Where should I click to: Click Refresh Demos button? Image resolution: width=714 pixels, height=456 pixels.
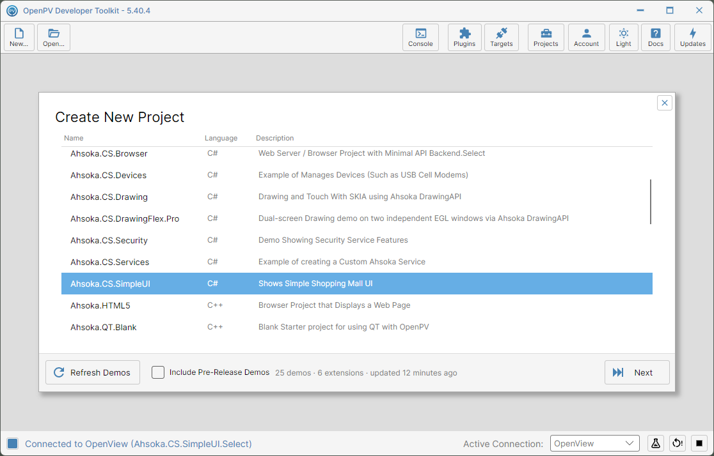click(93, 372)
